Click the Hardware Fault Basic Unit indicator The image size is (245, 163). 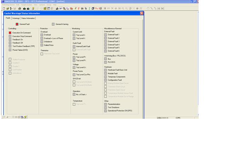(106, 70)
